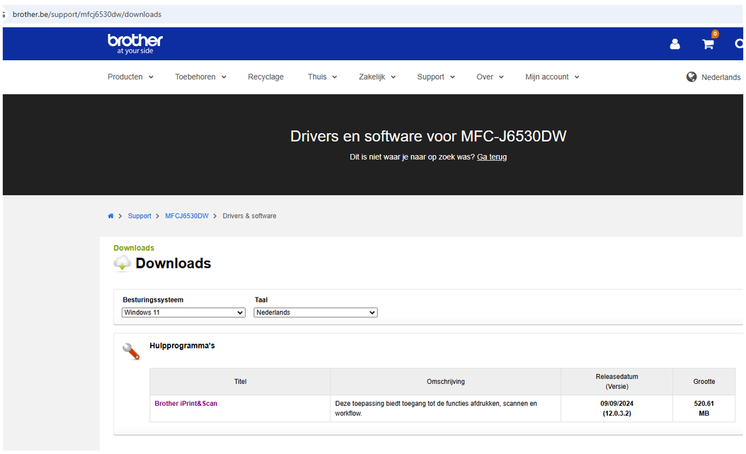
Task: Open the Taal Nederlands dropdown
Action: [x=316, y=312]
